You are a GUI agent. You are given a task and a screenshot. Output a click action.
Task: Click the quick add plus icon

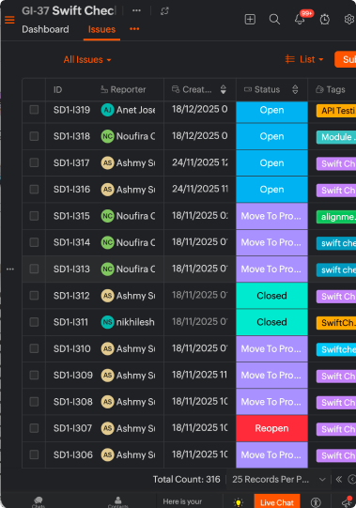pyautogui.click(x=250, y=20)
